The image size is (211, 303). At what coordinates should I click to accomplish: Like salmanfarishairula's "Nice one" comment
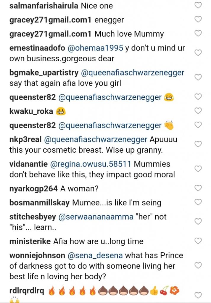tap(198, 5)
